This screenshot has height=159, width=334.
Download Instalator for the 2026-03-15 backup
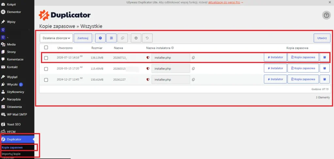(275, 68)
